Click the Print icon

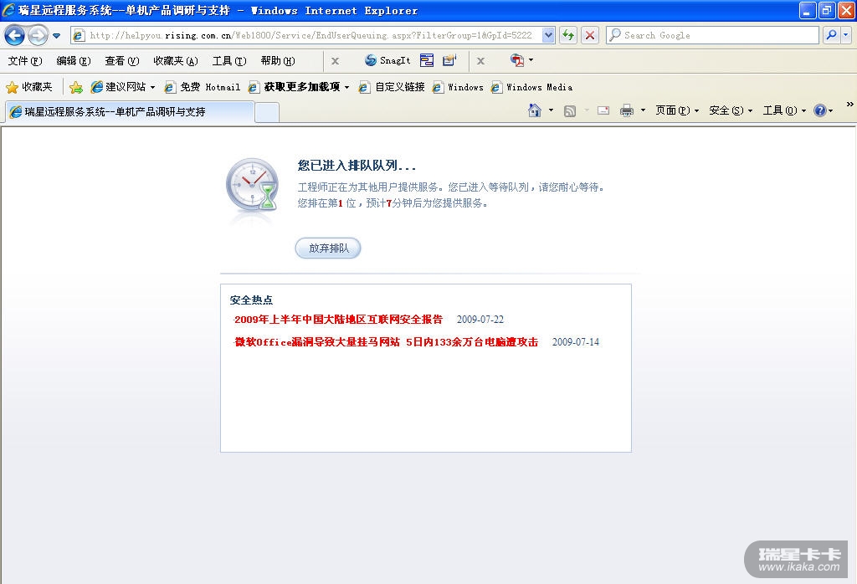click(626, 110)
